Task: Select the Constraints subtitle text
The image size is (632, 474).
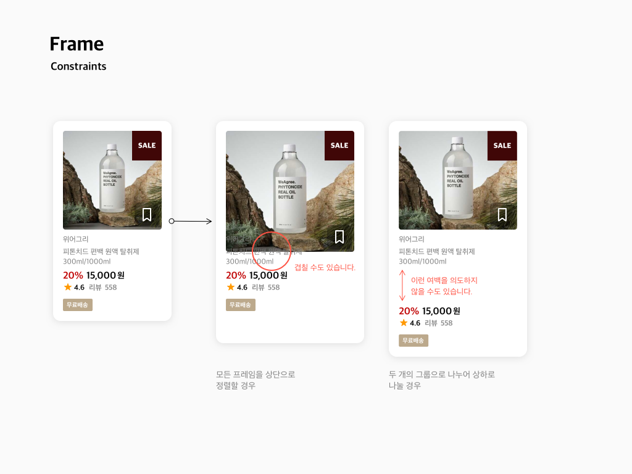Action: [78, 66]
